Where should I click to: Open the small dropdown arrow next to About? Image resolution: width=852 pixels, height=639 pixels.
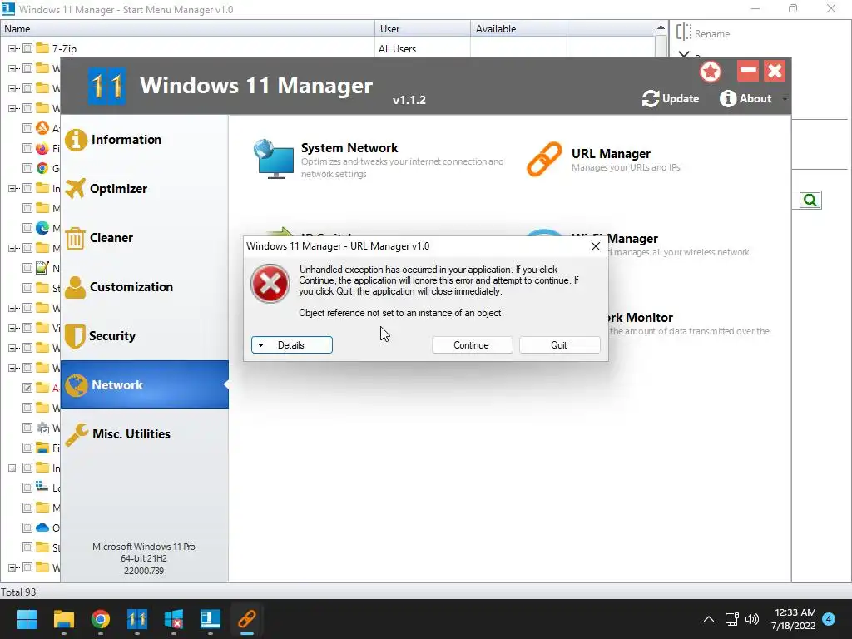785,99
